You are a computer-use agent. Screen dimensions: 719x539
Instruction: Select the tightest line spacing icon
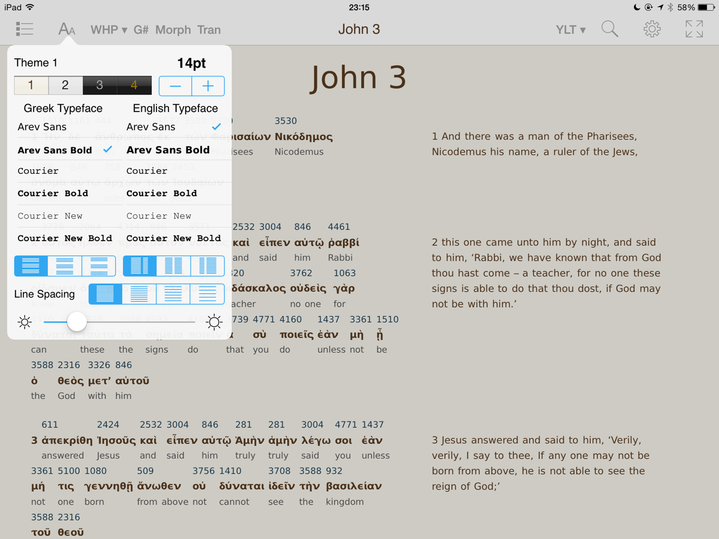[x=105, y=294]
